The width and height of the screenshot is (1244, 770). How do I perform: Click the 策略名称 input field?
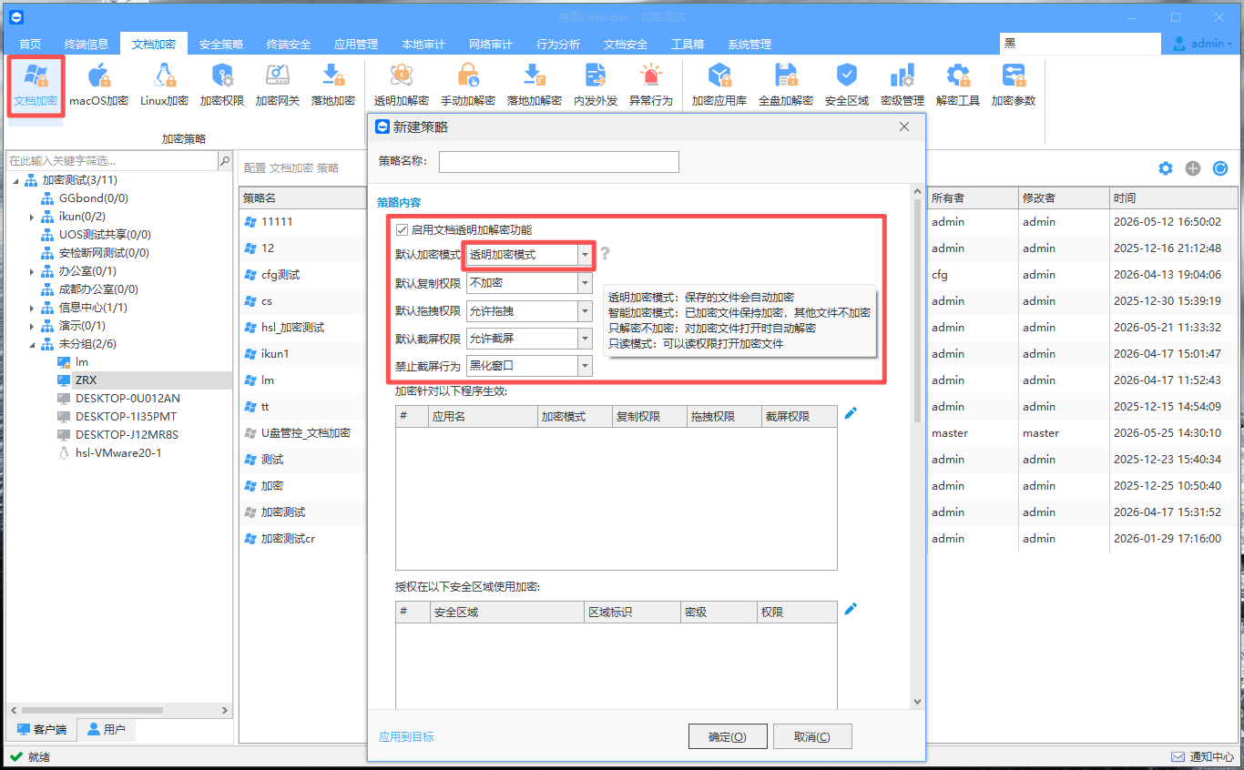tap(559, 162)
